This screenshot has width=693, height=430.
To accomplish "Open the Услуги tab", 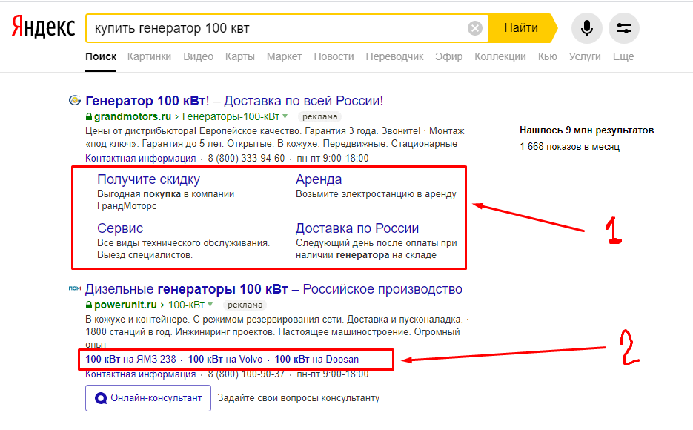I will (584, 56).
